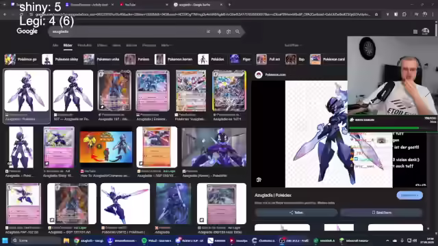Clear the search query with the X icon

point(208,31)
